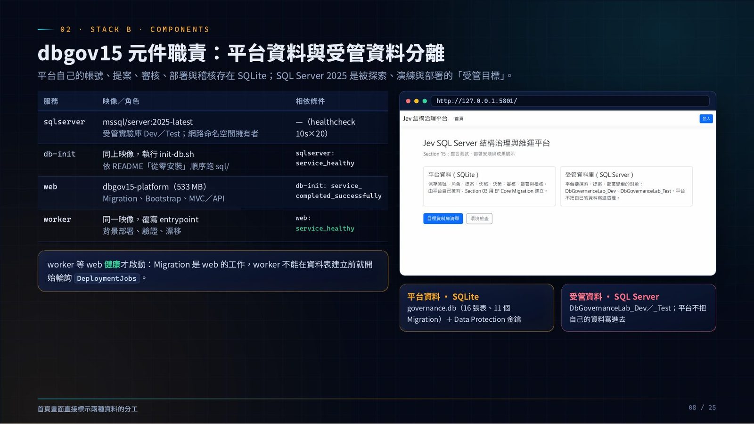
Task: Click the blue 登入 button
Action: click(706, 119)
